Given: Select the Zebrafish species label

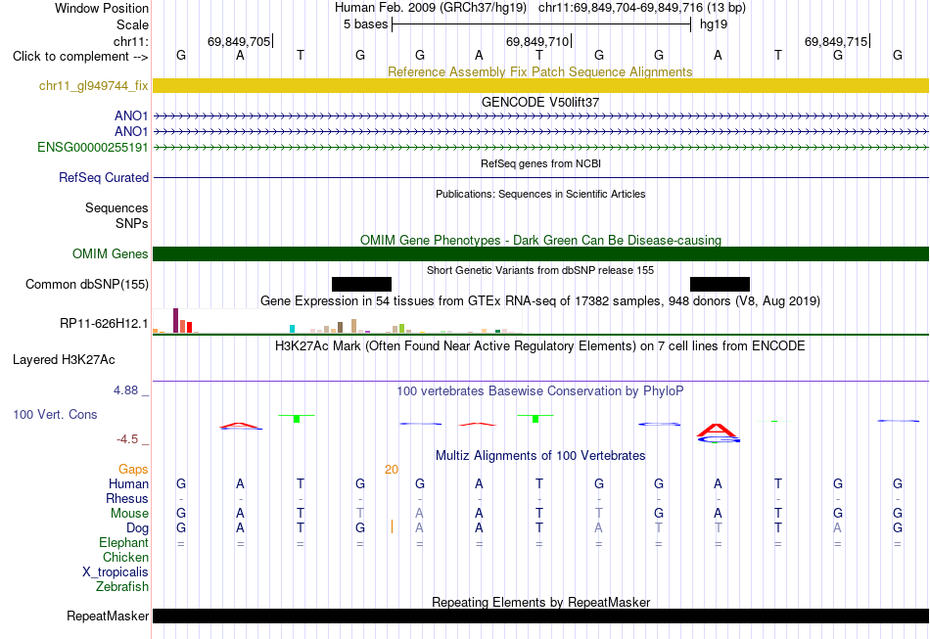Looking at the screenshot, I should coord(122,586).
